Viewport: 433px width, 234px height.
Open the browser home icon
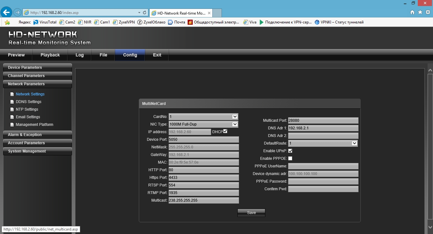[412, 12]
